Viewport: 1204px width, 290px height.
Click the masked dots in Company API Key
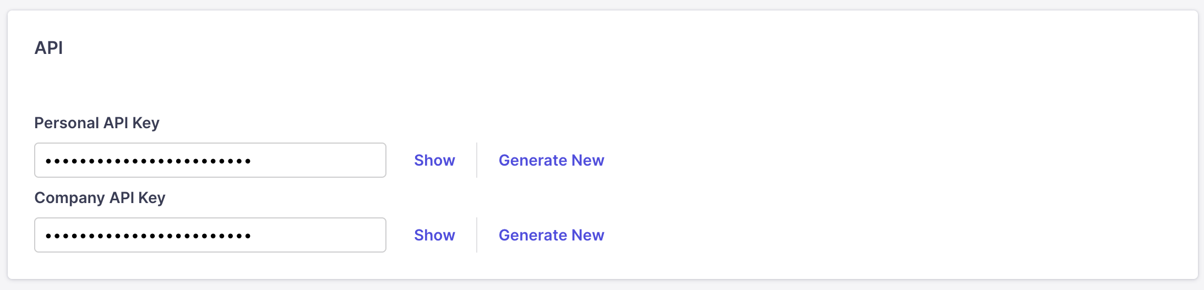click(148, 236)
